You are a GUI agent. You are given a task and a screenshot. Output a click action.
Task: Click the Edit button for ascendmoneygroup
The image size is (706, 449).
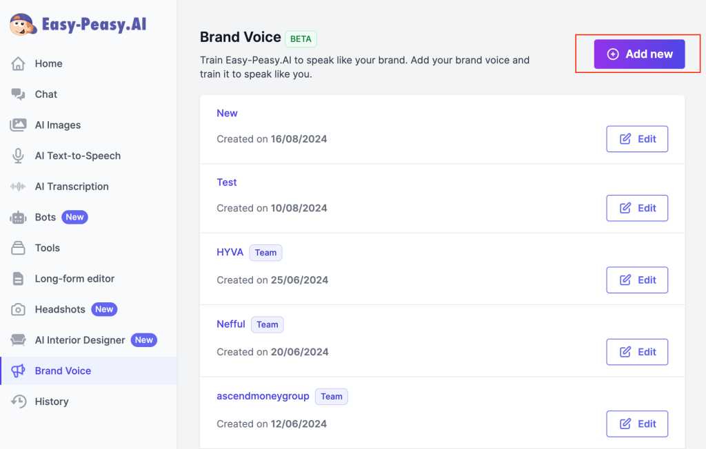637,424
